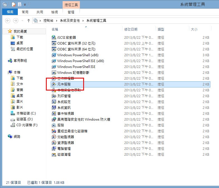Open 影片 under 本機

(20, 108)
